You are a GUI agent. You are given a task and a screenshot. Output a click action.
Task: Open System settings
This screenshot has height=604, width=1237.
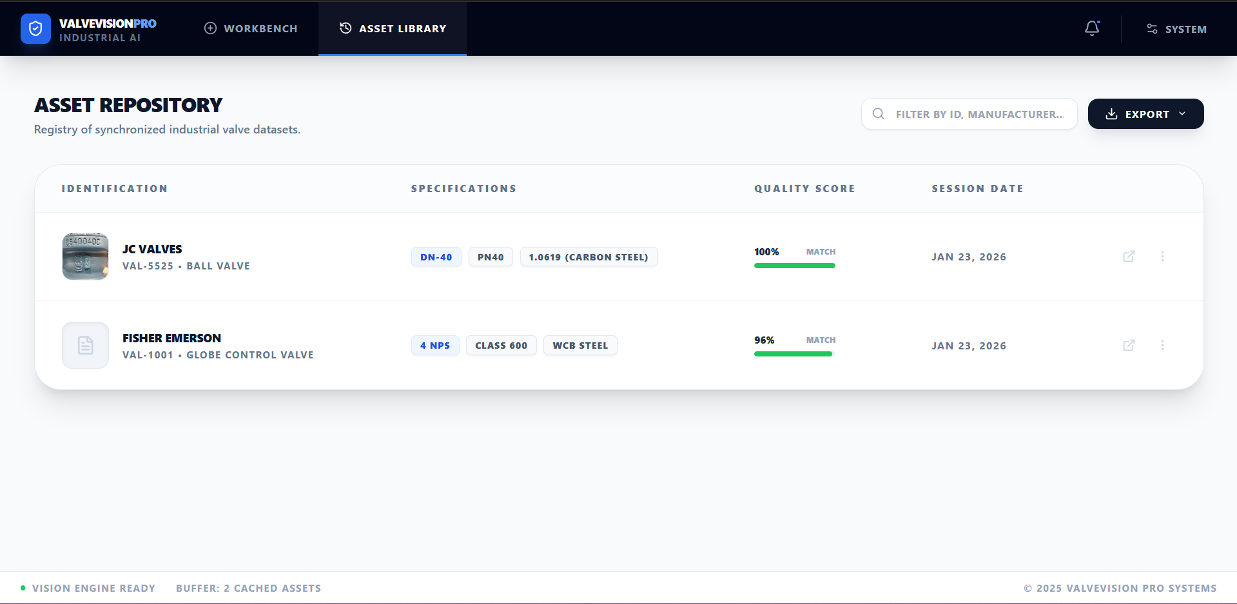pyautogui.click(x=1176, y=29)
